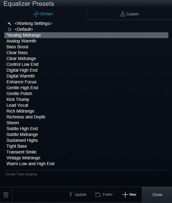Click the trash delete preset icon
Screen dimensions: 172x203
tap(6, 195)
